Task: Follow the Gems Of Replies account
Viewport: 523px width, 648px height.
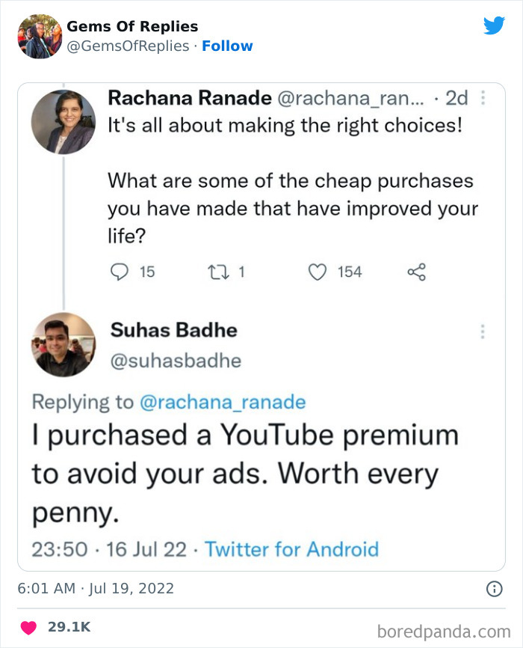Action: [228, 46]
